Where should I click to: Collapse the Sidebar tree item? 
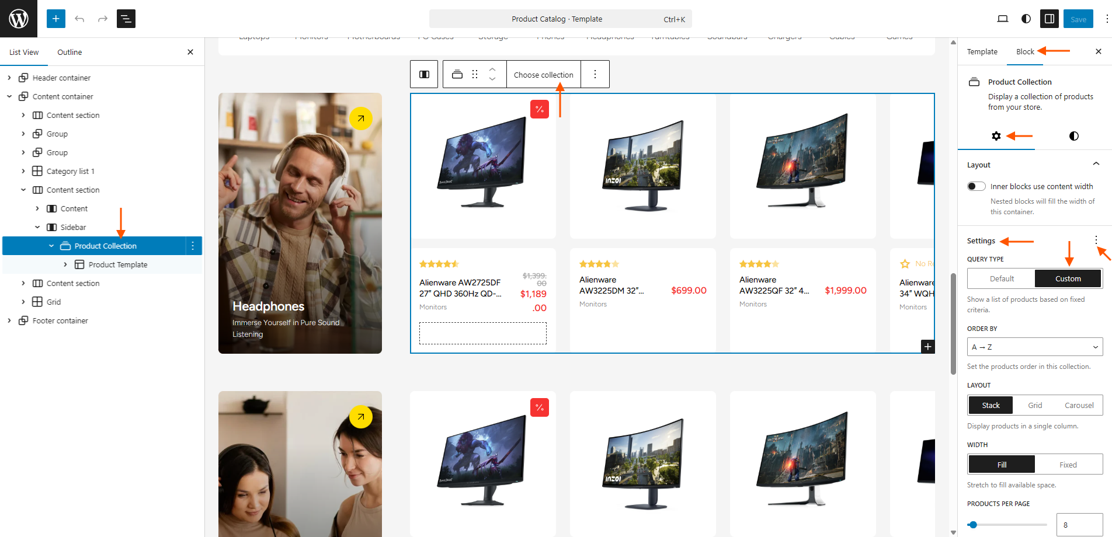[x=37, y=227]
